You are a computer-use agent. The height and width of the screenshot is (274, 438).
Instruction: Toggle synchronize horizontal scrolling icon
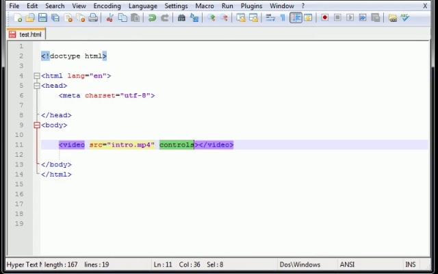pyautogui.click(x=253, y=18)
